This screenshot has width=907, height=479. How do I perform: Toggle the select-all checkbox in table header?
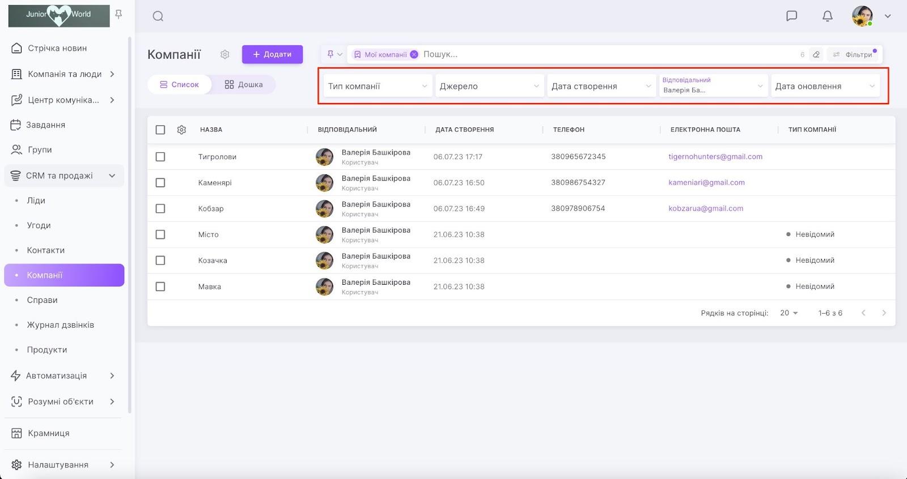160,130
